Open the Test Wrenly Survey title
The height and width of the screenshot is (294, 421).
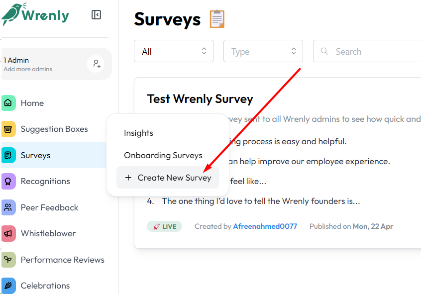[x=200, y=99]
